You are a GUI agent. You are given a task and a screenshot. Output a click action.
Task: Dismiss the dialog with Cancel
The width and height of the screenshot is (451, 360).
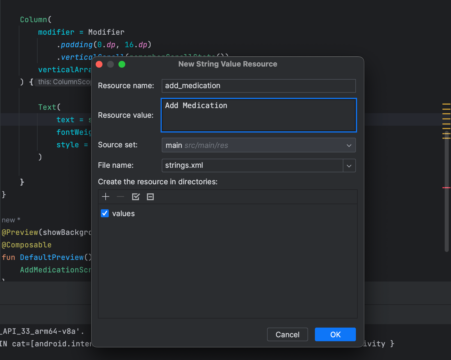288,334
